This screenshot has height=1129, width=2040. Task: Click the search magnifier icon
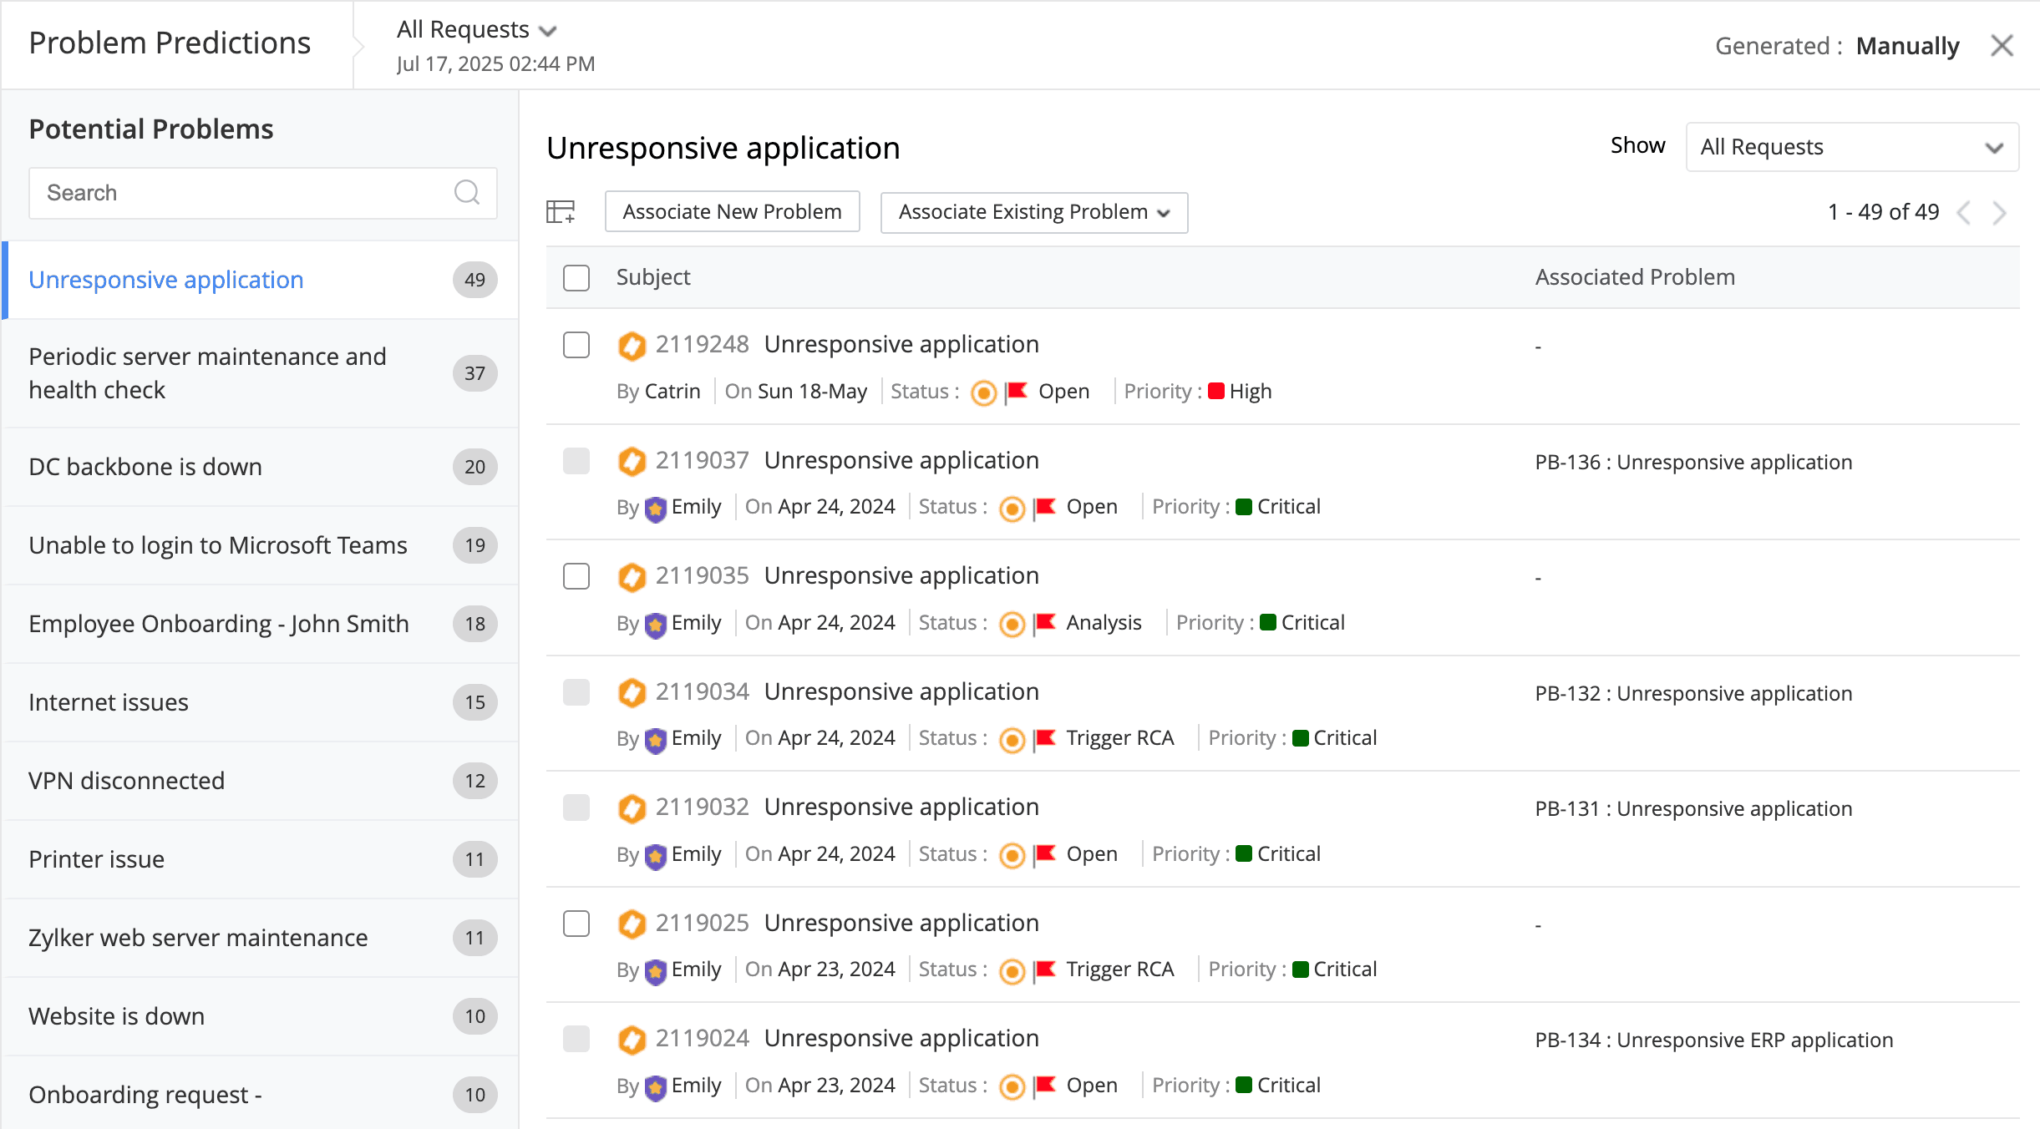[x=468, y=193]
